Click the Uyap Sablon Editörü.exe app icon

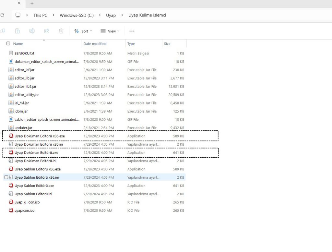(x=11, y=185)
